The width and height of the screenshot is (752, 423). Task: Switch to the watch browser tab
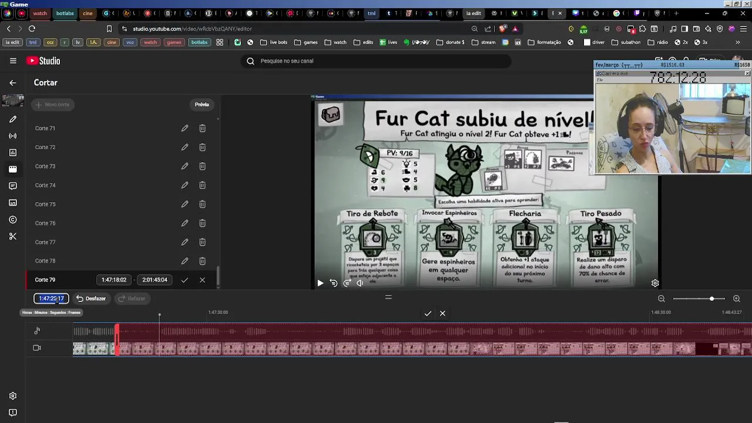pos(39,13)
